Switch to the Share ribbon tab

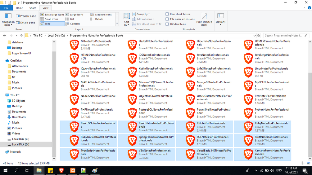point(33,8)
